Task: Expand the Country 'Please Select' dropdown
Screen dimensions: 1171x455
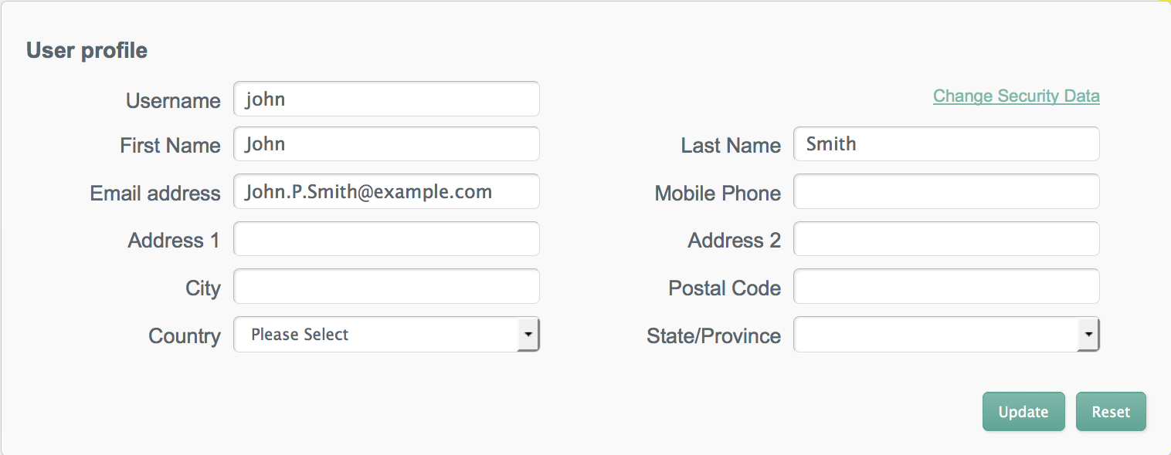Action: (386, 334)
